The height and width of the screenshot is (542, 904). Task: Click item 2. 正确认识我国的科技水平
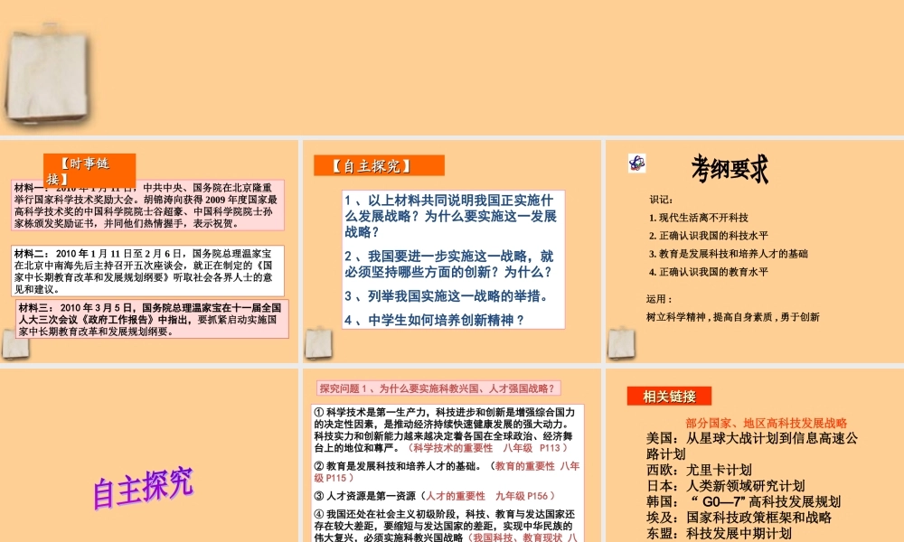708,236
